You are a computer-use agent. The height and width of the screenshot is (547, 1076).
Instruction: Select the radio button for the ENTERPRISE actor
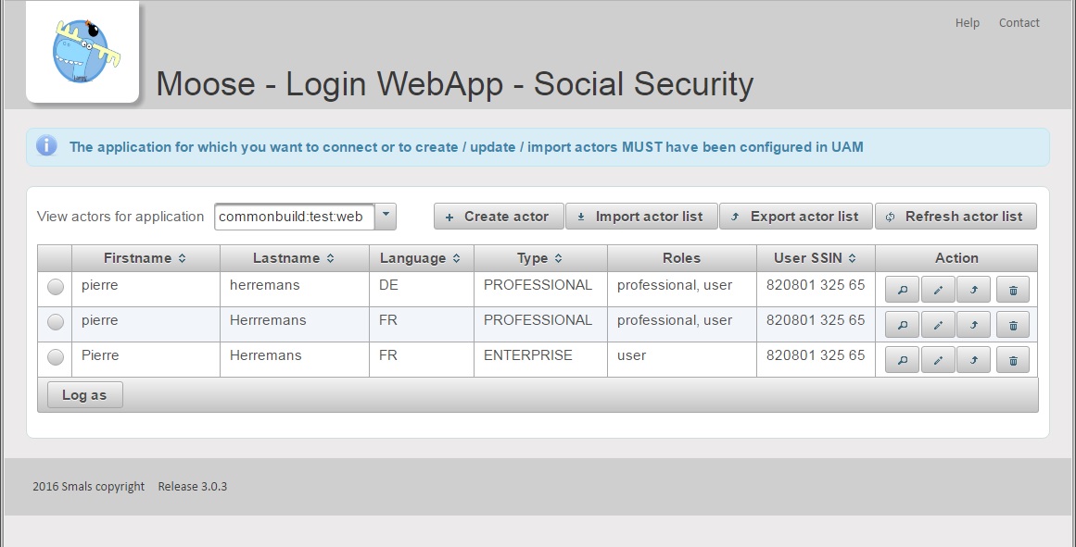(x=56, y=356)
